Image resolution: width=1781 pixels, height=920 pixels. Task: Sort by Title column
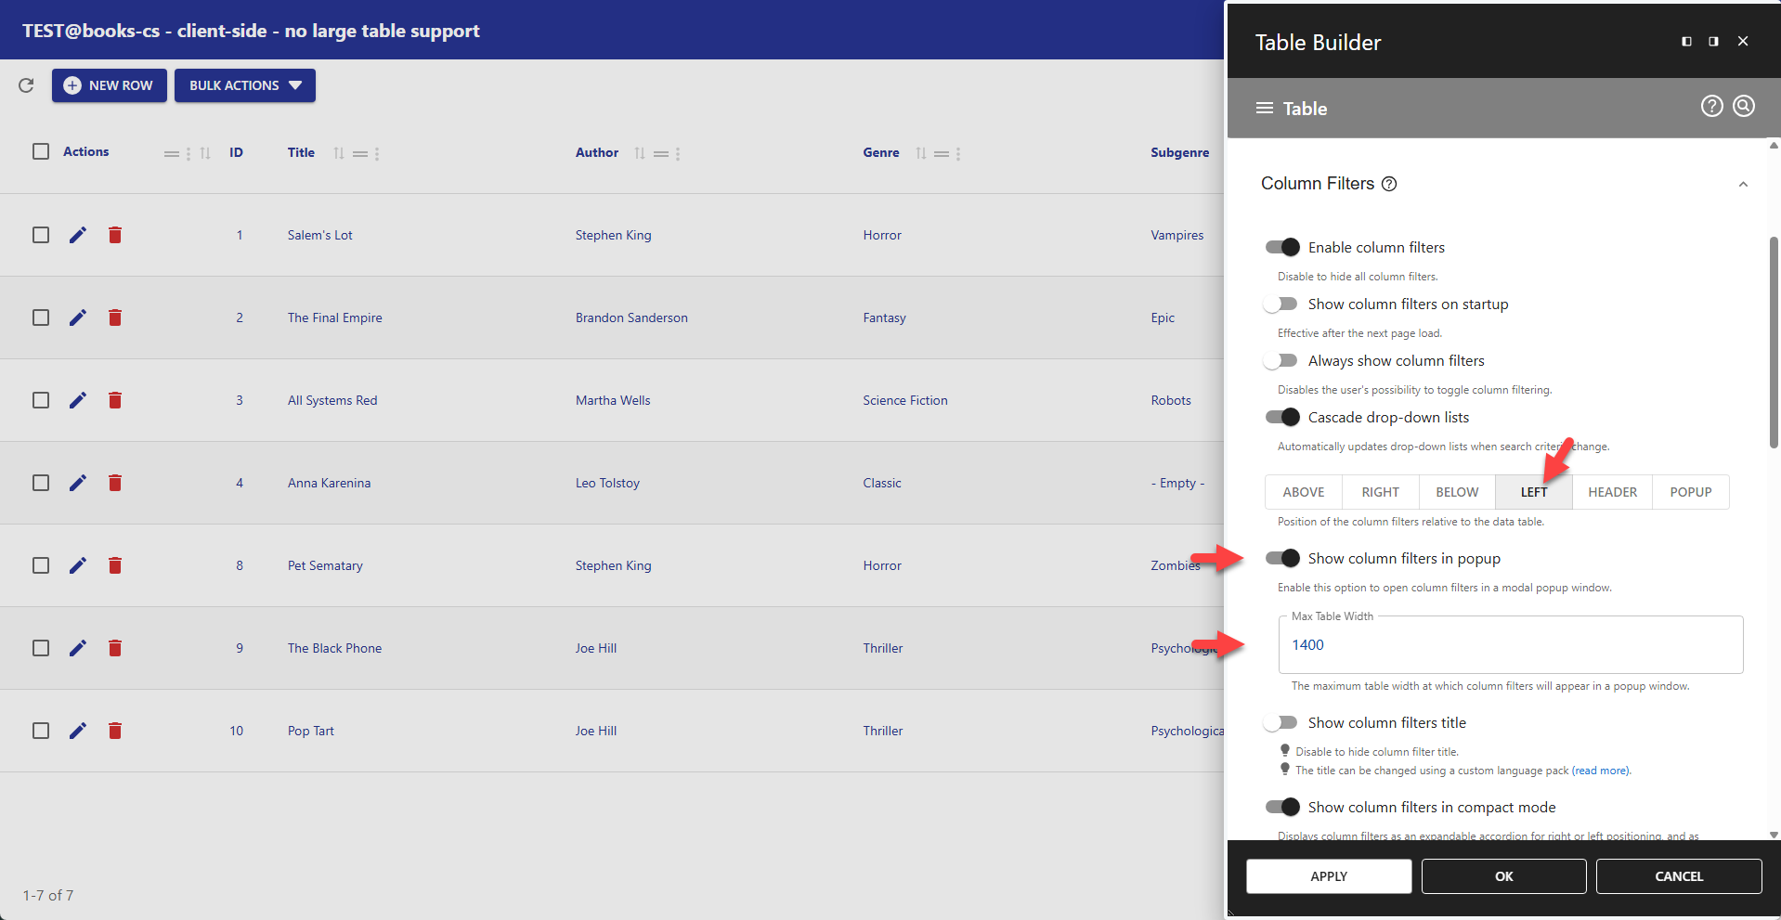tap(339, 153)
